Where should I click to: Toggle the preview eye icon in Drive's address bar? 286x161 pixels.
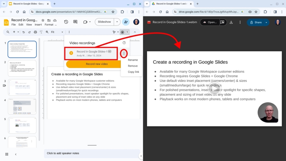click(250, 12)
